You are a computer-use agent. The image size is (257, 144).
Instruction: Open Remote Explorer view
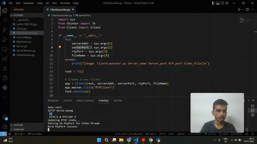tap(5, 49)
